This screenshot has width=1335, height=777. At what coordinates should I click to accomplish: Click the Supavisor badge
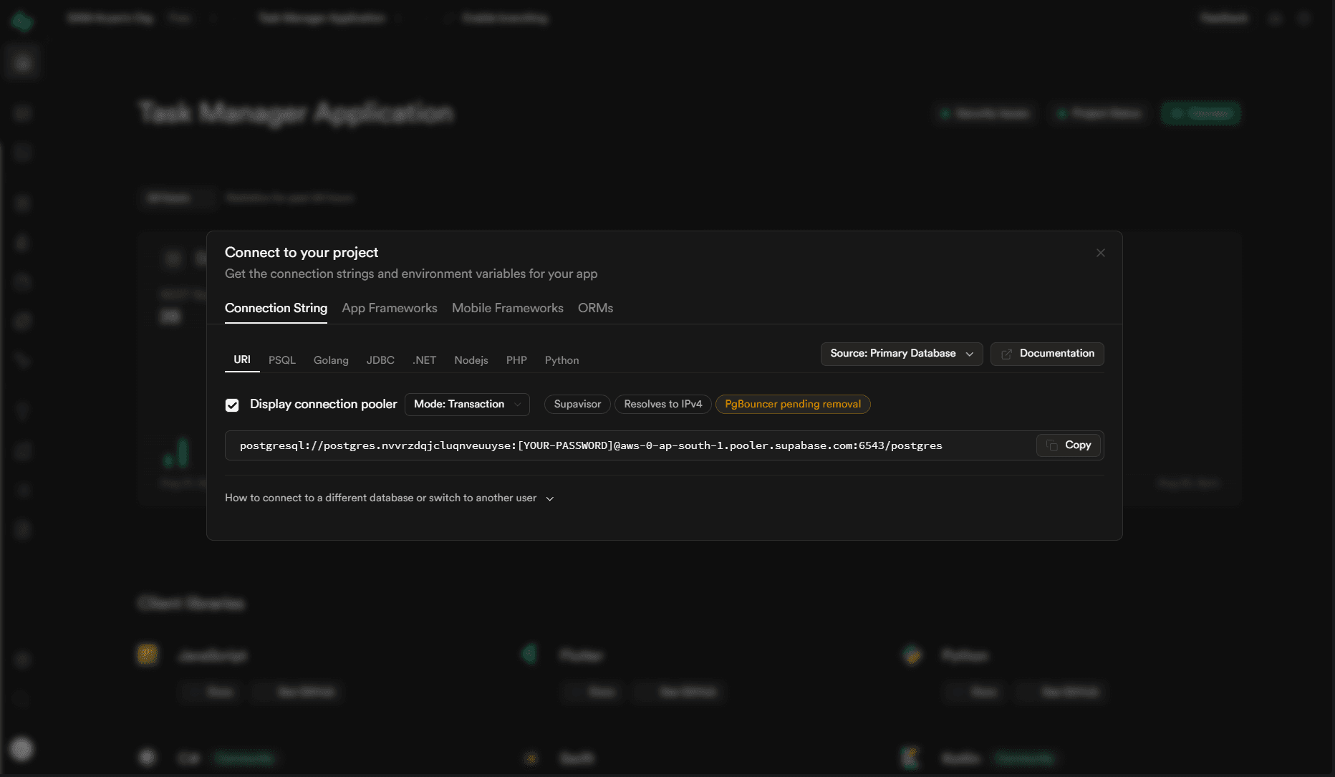[577, 405]
